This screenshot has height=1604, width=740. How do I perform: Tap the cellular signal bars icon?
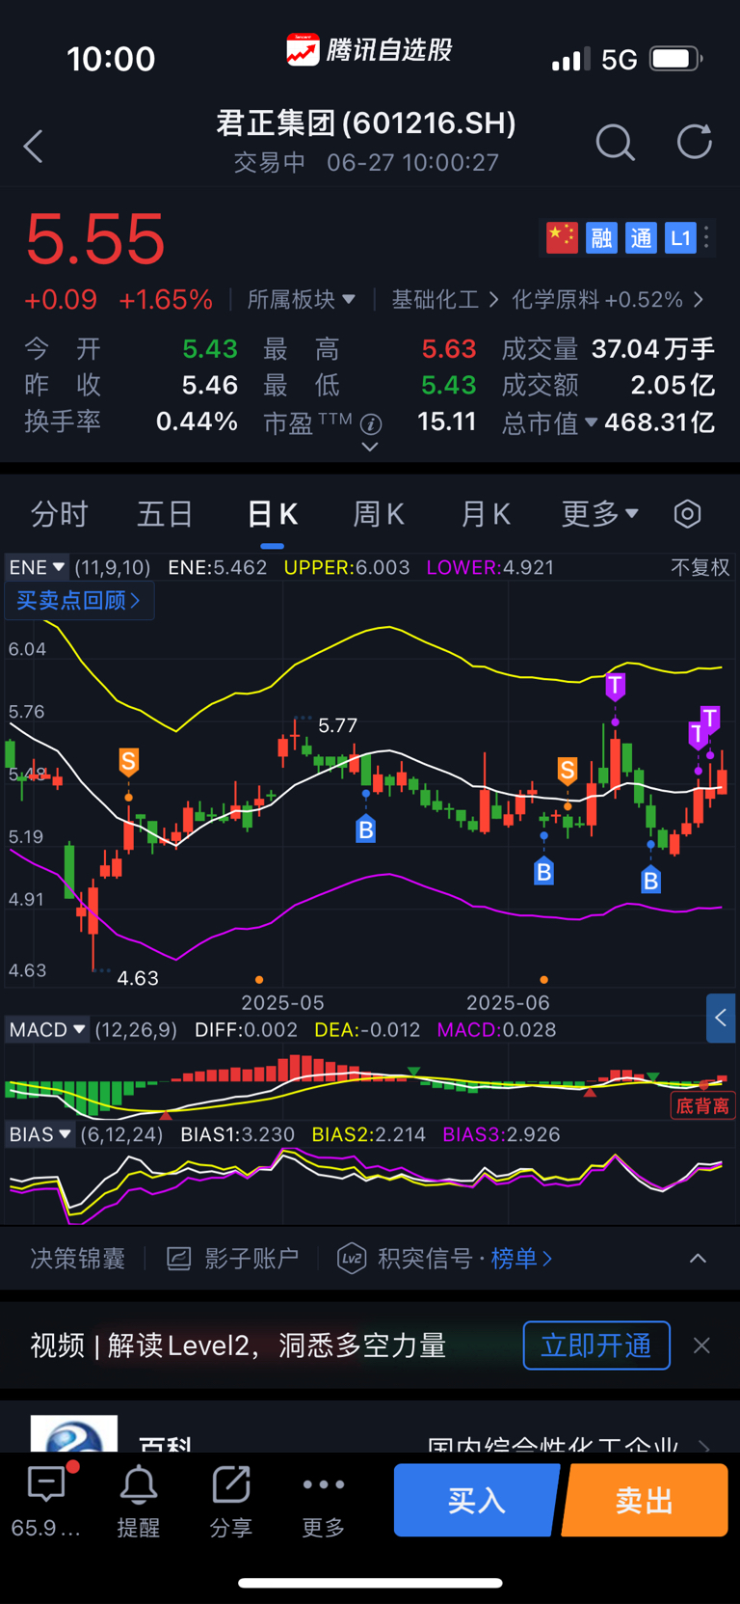coord(570,60)
